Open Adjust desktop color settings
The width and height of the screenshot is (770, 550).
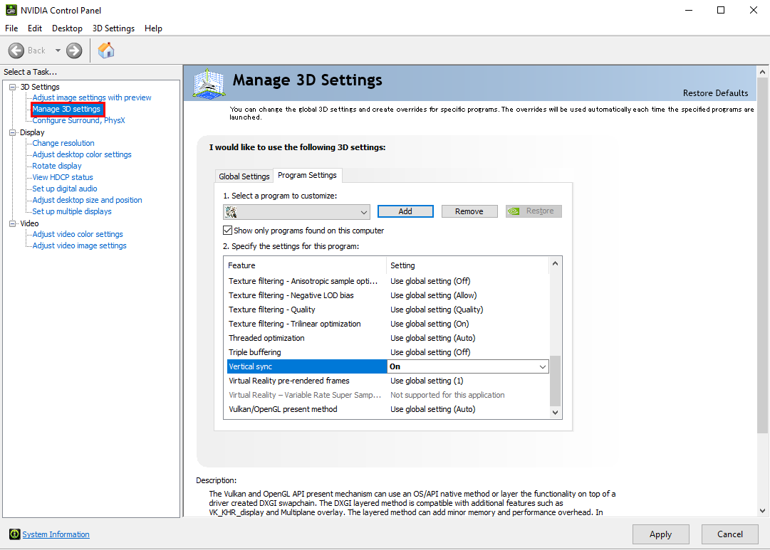[x=82, y=154]
